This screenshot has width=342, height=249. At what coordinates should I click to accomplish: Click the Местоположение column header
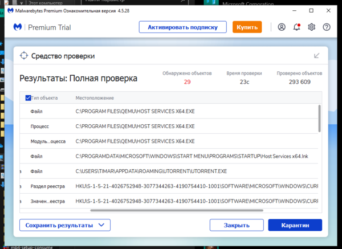95,98
